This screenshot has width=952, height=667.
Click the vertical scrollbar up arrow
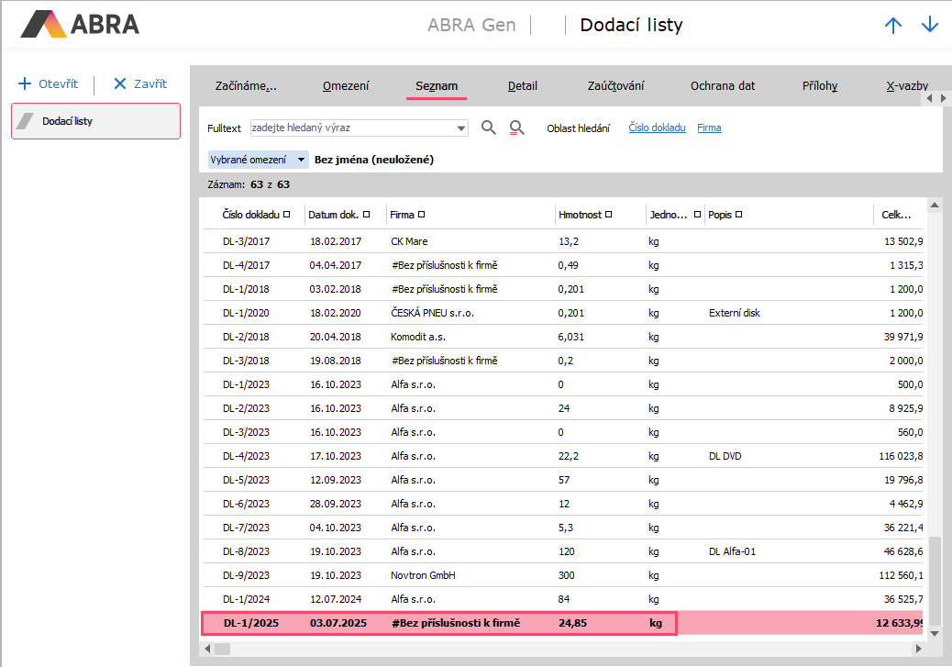pyautogui.click(x=935, y=206)
